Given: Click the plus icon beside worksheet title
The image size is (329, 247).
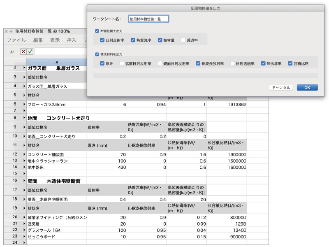Looking at the screenshot, I should click(11, 31).
